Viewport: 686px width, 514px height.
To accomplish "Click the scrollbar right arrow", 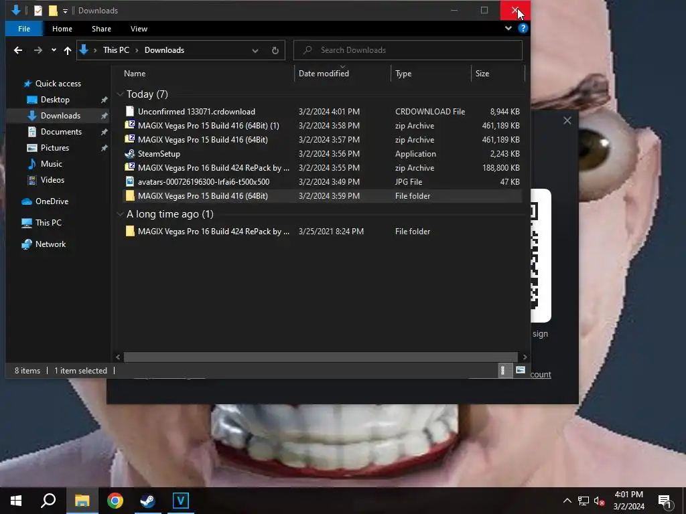I will (525, 357).
